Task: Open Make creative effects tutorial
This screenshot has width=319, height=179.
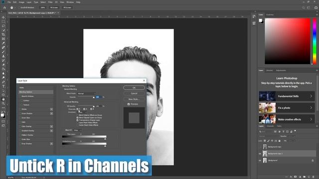Action: point(287,119)
